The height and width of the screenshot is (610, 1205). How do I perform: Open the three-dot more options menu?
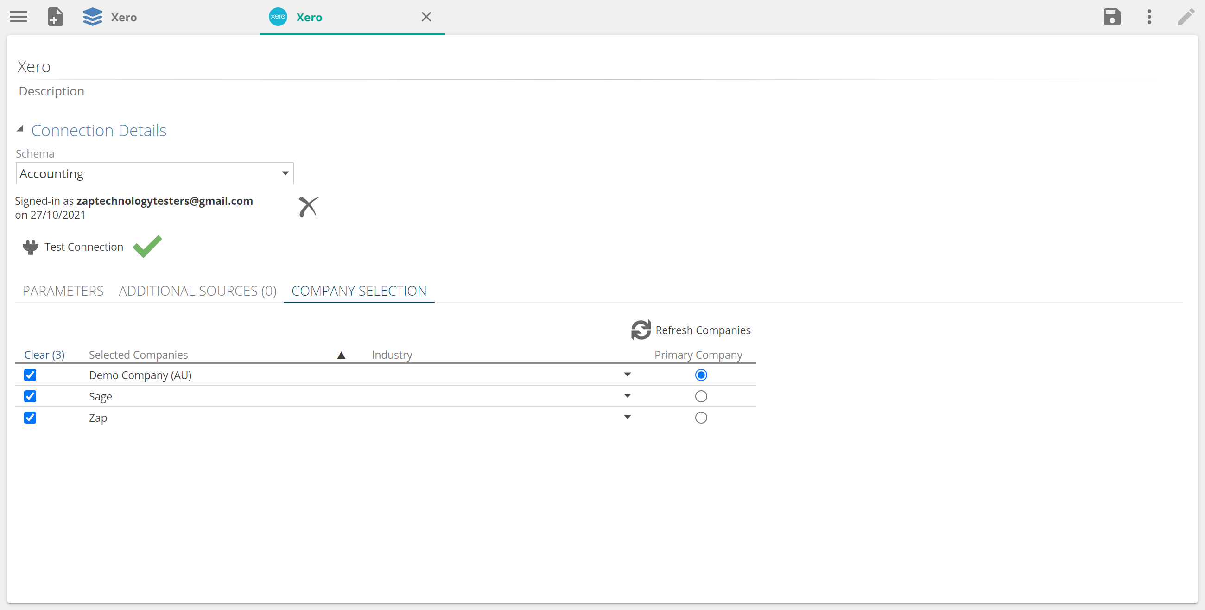[1149, 17]
